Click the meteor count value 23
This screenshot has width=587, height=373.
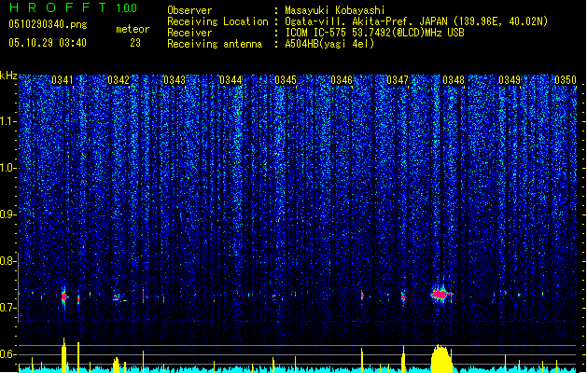tap(135, 43)
